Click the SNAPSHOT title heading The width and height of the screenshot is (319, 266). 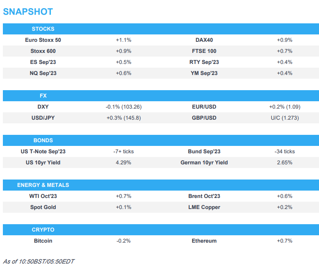pos(28,11)
